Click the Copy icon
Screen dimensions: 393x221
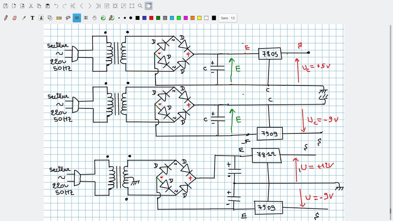(39, 6)
